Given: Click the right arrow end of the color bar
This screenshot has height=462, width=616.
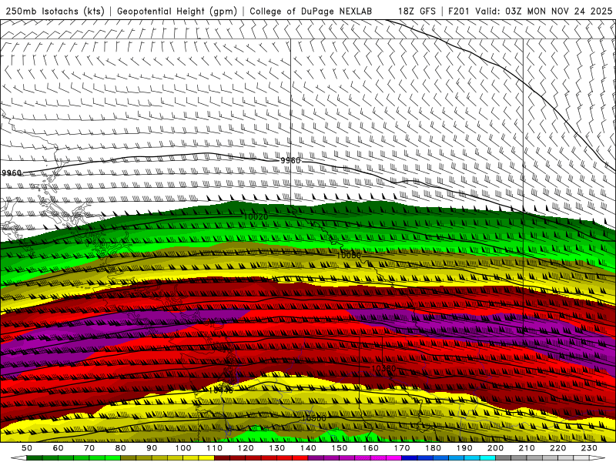Looking at the screenshot, I should (x=598, y=458).
